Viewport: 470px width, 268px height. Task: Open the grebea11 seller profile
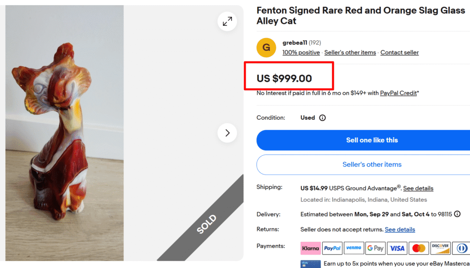[x=295, y=43]
